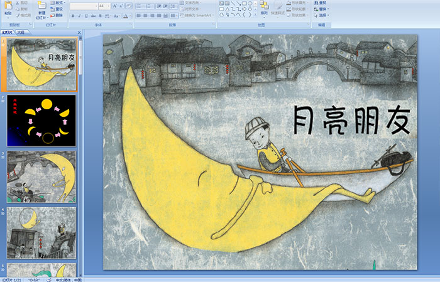The height and width of the screenshot is (282, 440).
Task: Open the font name combo box
Action: tap(84, 6)
